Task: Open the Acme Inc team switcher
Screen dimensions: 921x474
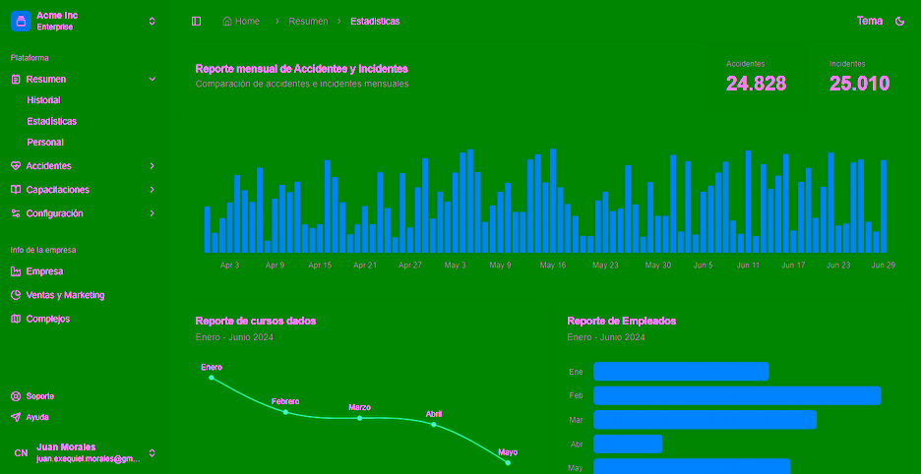Action: click(152, 21)
